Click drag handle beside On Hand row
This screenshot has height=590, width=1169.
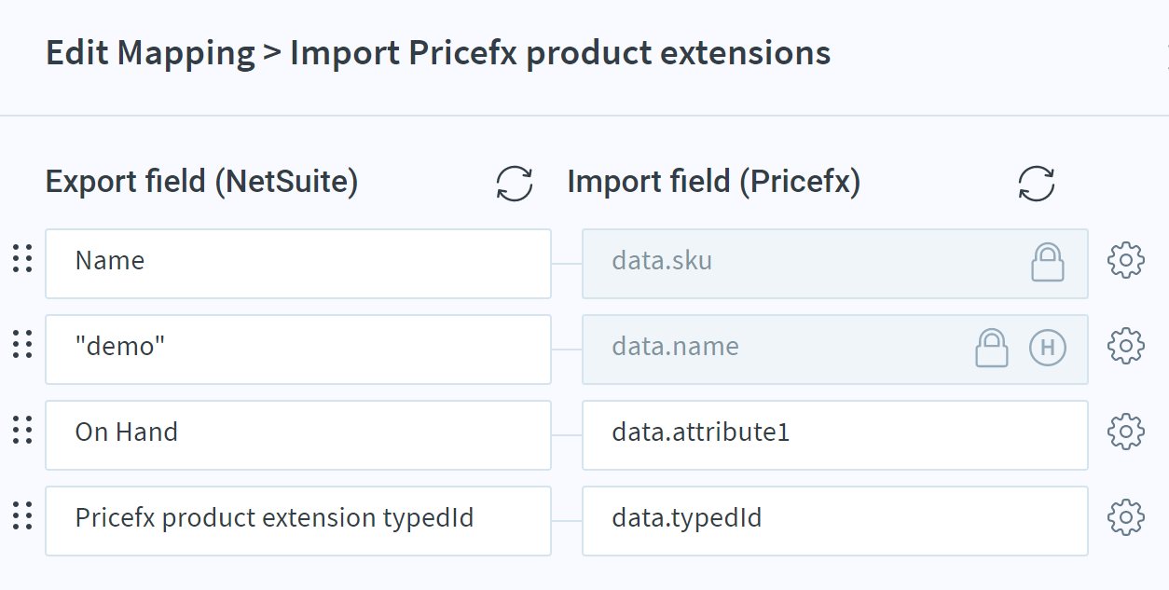pos(22,430)
